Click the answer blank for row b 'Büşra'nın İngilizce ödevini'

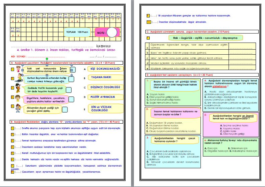242,52
